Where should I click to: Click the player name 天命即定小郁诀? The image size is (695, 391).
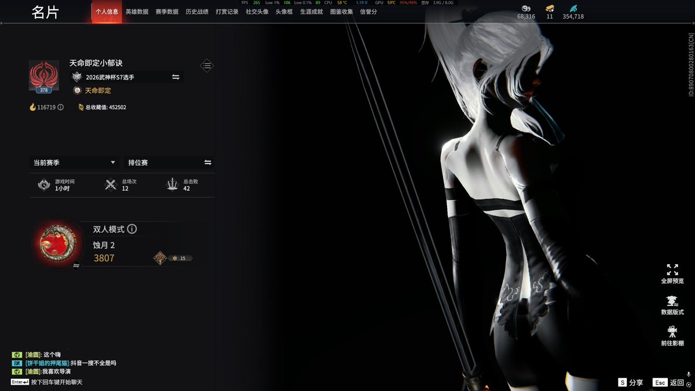click(96, 63)
